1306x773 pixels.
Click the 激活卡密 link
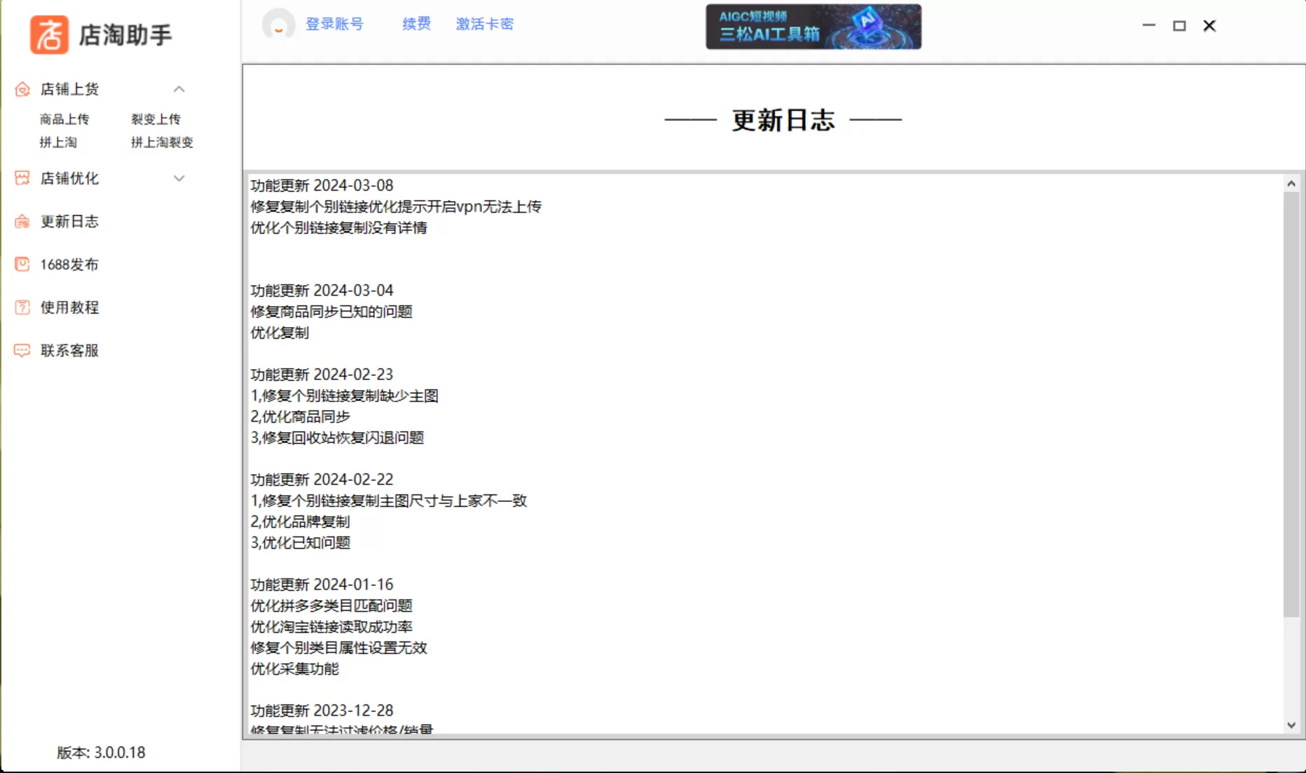pyautogui.click(x=484, y=24)
